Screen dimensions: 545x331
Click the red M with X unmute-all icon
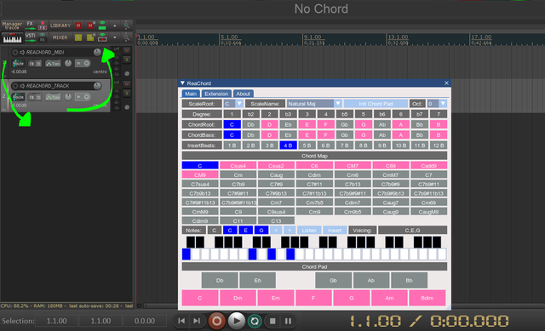(90, 26)
